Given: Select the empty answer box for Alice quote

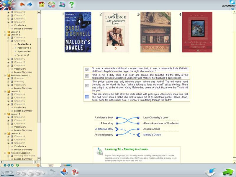Looking at the screenshot, I should [87, 97].
